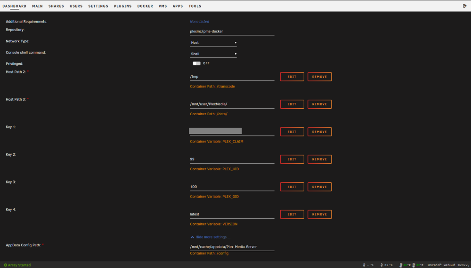Screen dimensions: 471x268
Task: Click Container Path: /data/ text
Action: (x=209, y=114)
